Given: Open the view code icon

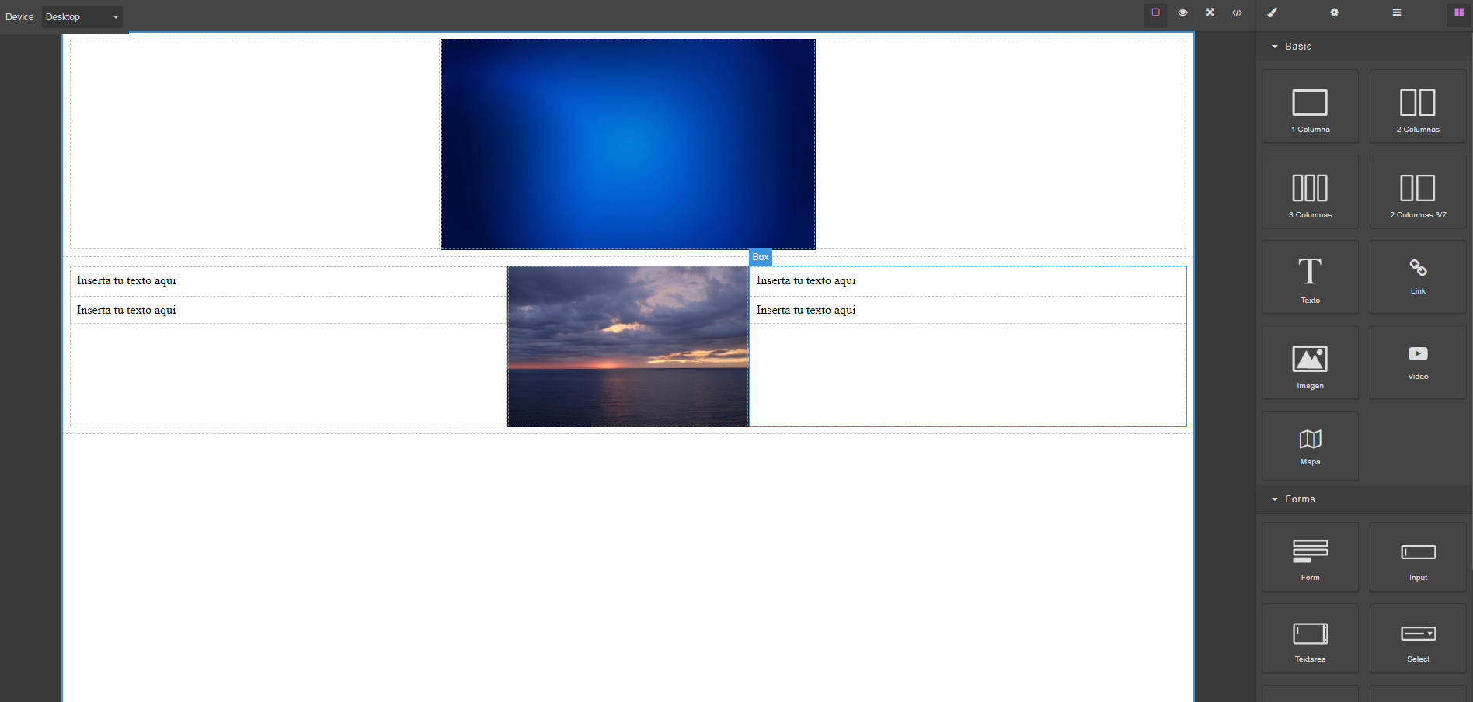Looking at the screenshot, I should click(x=1237, y=12).
